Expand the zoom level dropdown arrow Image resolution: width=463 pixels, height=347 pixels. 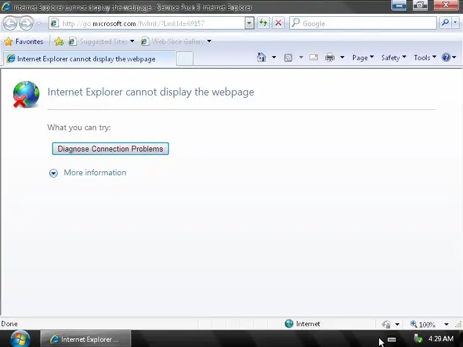pyautogui.click(x=446, y=324)
